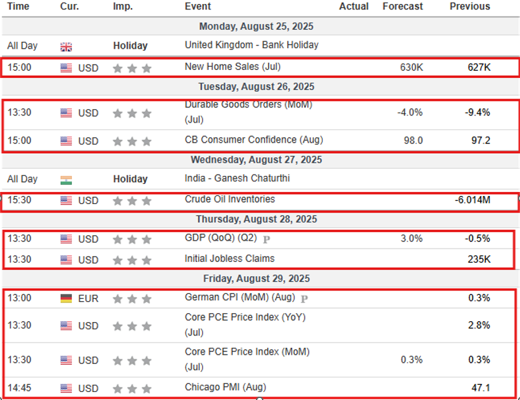Image resolution: width=520 pixels, height=400 pixels.
Task: Click importance stars for Crude Oil Inventories
Action: [x=132, y=201]
